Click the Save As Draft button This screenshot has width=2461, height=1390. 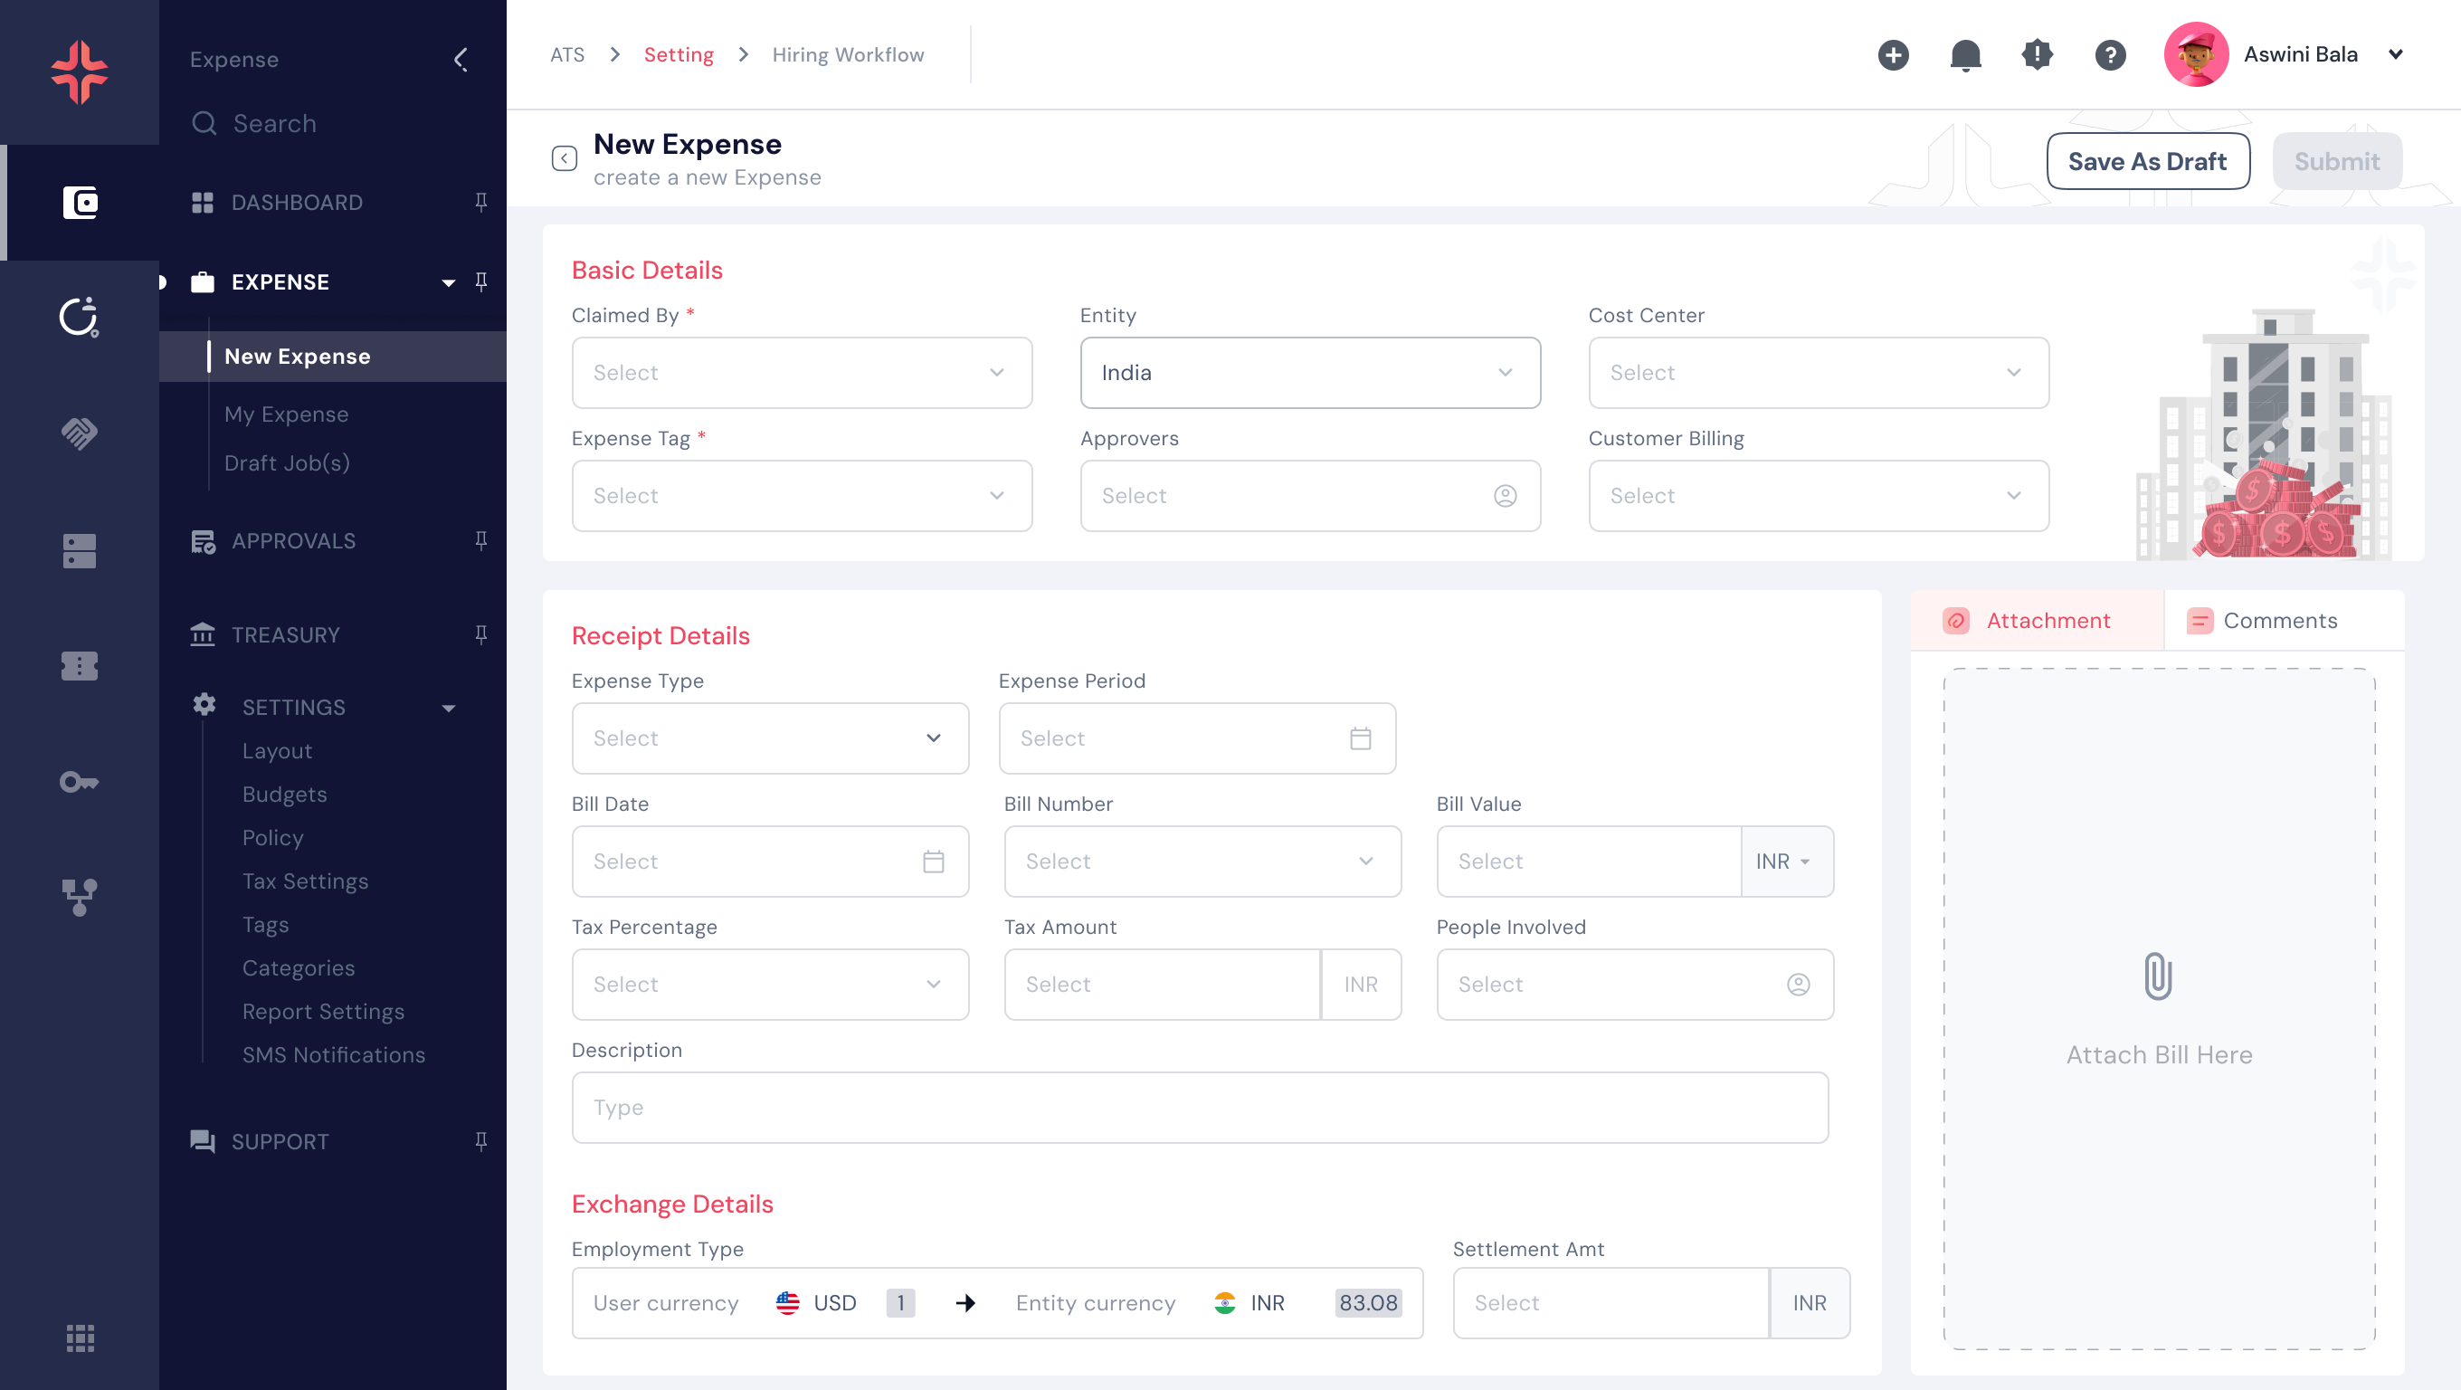[2147, 161]
